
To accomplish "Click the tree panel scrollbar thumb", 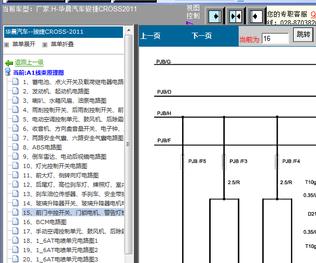I will click(x=128, y=144).
